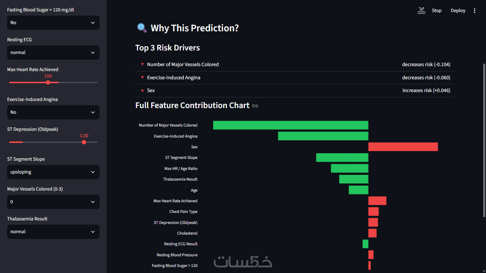Viewport: 486px width, 273px height.
Task: Click down arrow next to Number of Major Vessels Colored
Action: 142,64
